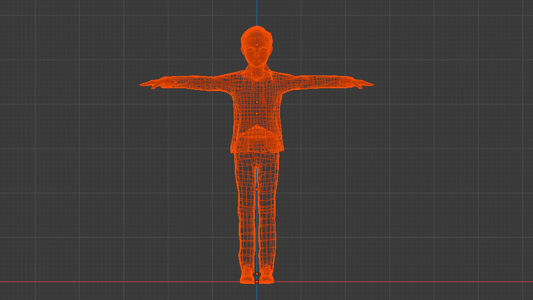The image size is (533, 300).
Task: Select the origin dot on the character's forehead
Action: (x=257, y=45)
